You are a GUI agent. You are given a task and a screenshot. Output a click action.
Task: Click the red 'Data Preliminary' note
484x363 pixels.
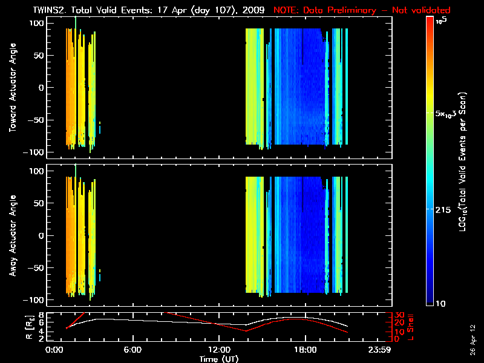(x=362, y=10)
